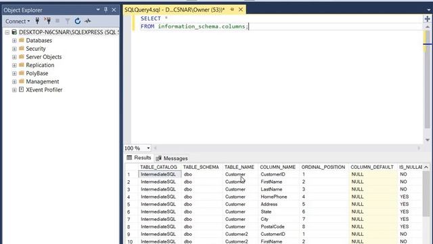Open the 100 % zoom dropdown
The height and width of the screenshot is (244, 433).
pos(148,148)
